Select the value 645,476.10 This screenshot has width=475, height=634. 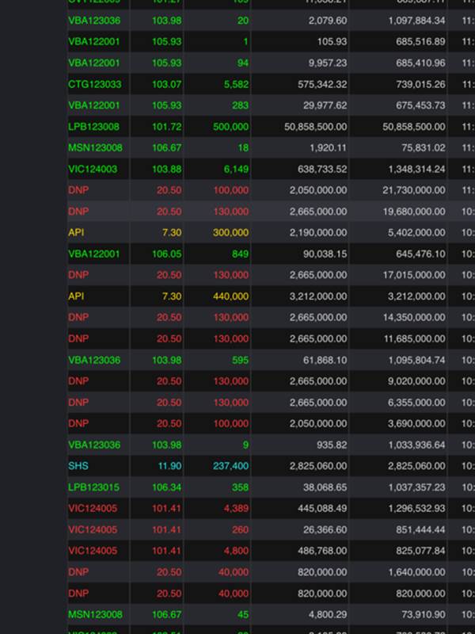(x=420, y=254)
